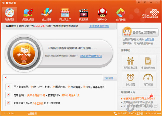Open the 提速包提速 rocket icon
Screen dimensions: 162x116
[x=28, y=14]
